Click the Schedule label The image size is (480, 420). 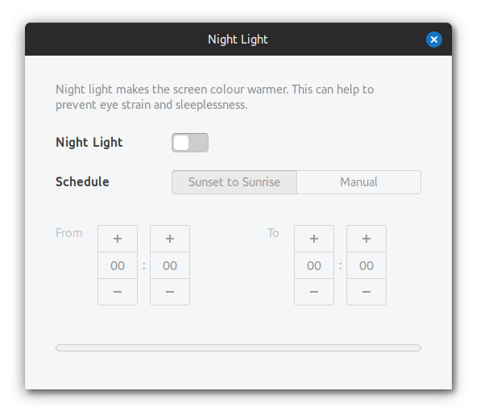point(82,181)
